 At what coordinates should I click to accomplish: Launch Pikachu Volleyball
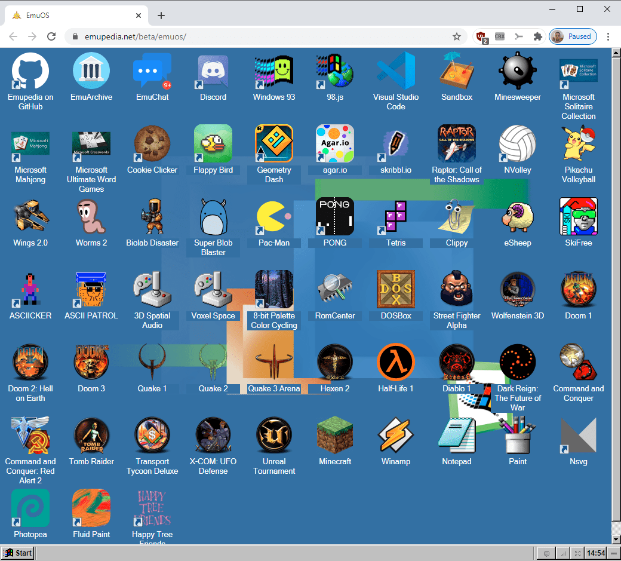pyautogui.click(x=579, y=143)
